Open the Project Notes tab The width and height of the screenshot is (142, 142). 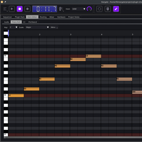click(x=74, y=17)
